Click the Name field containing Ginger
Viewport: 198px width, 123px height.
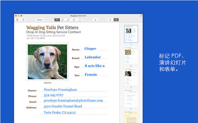90,49
